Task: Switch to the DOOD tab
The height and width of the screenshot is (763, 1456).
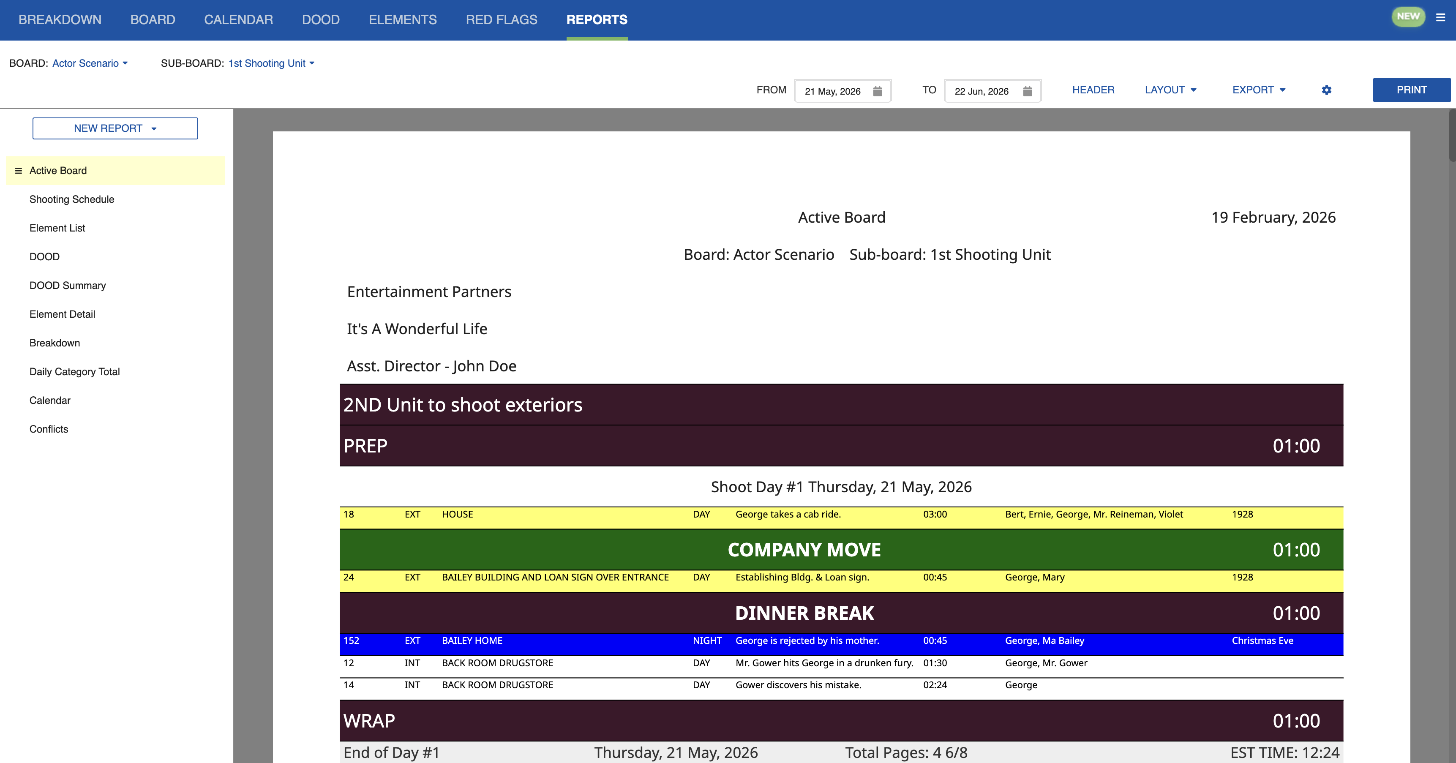Action: click(320, 19)
